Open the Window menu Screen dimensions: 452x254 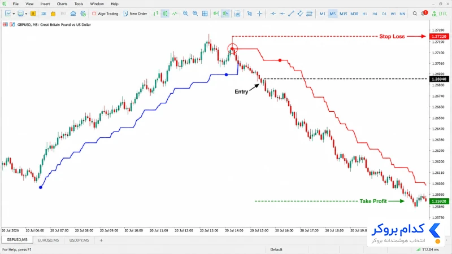point(97,4)
